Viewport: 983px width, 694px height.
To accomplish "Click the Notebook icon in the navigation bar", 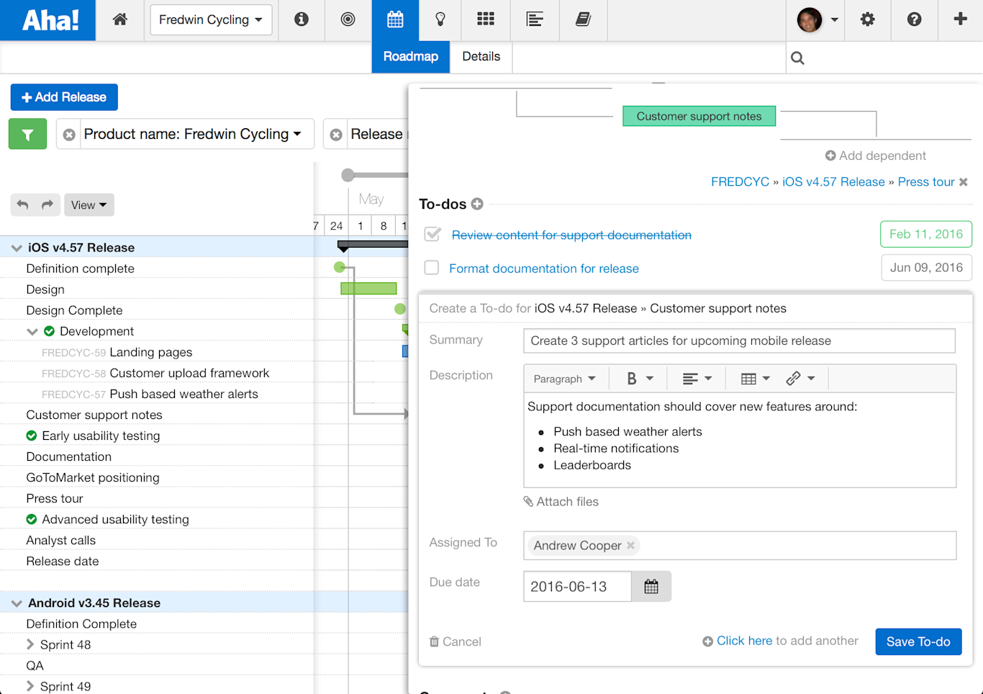I will pos(583,20).
